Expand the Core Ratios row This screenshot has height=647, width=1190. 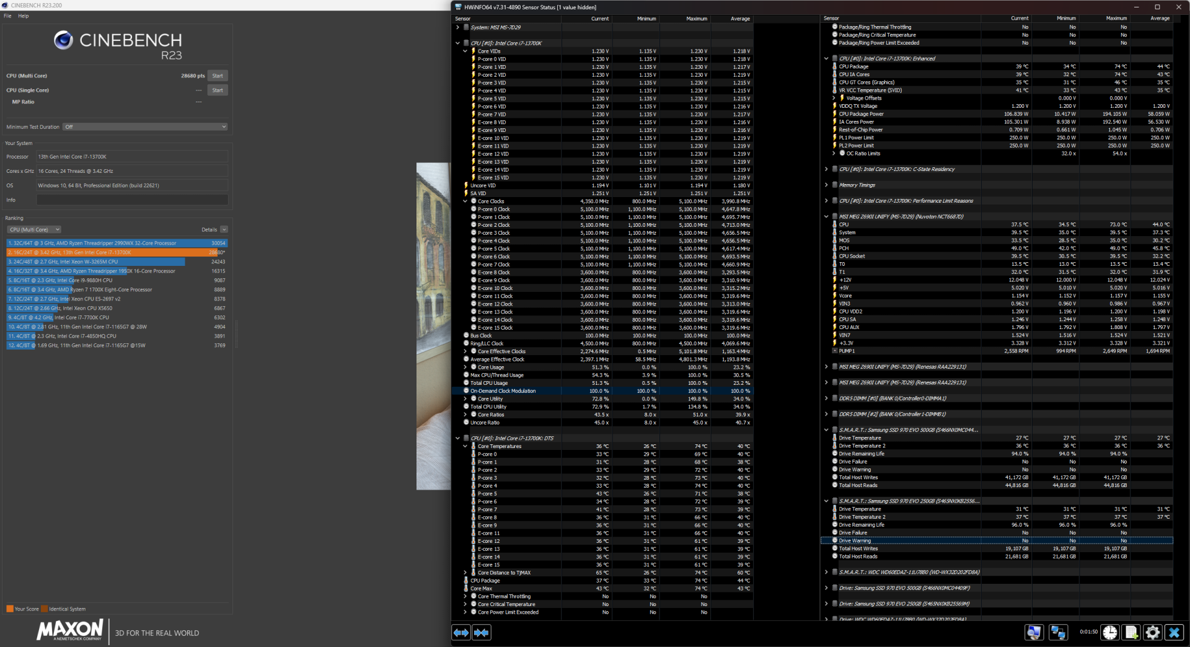pos(465,415)
